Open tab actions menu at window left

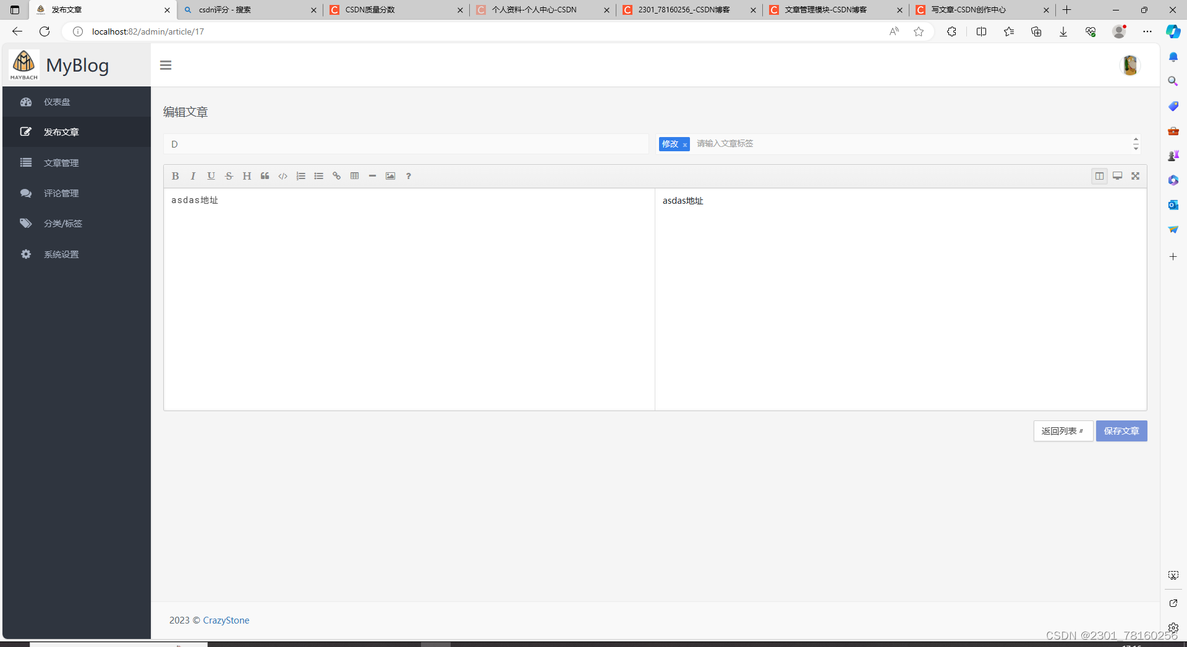pyautogui.click(x=15, y=10)
